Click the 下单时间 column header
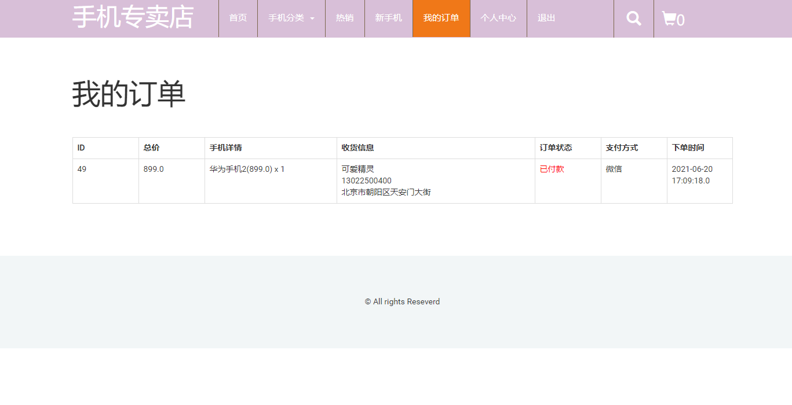This screenshot has height=405, width=792. point(688,148)
